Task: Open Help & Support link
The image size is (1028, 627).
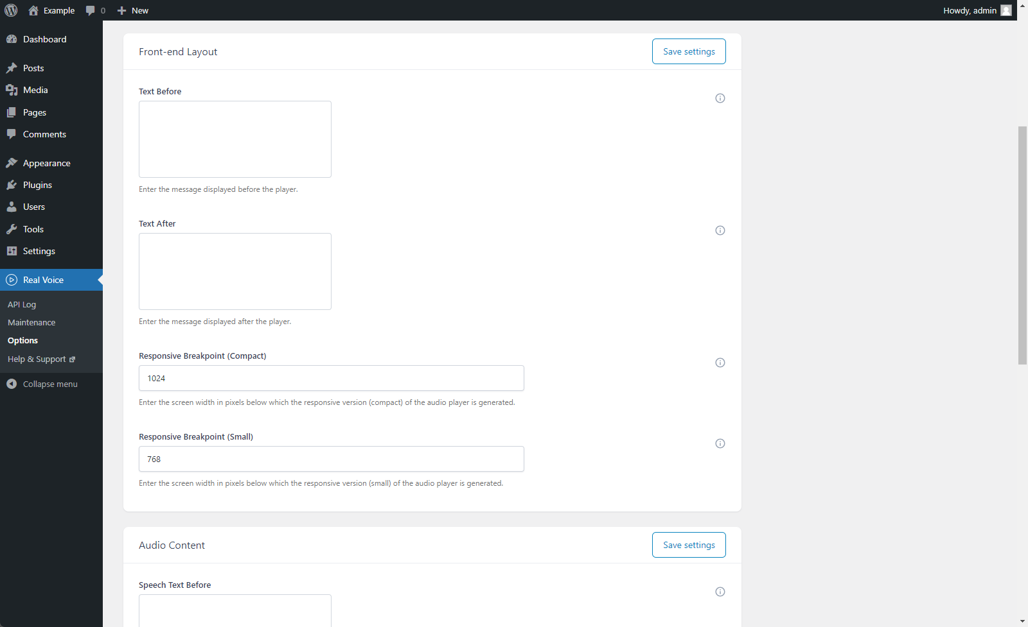Action: click(x=51, y=359)
